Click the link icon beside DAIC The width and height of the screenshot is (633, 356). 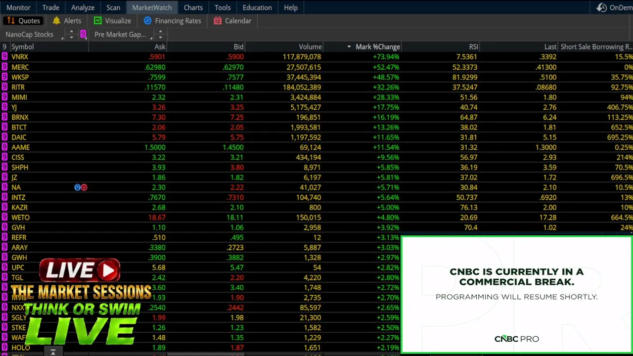click(x=4, y=137)
